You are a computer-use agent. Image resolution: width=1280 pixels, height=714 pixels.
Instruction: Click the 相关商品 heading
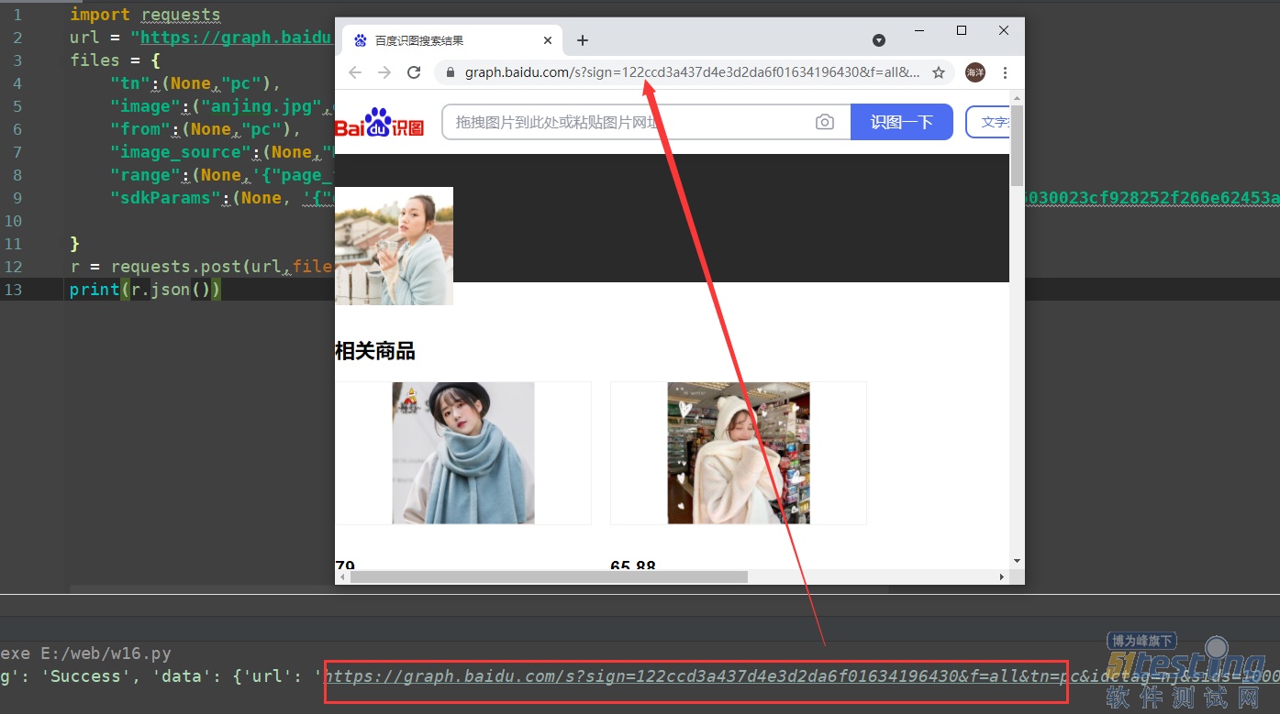tap(375, 351)
